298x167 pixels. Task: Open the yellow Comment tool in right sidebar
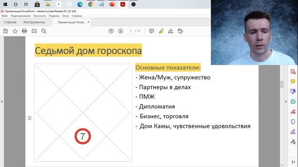(293, 82)
